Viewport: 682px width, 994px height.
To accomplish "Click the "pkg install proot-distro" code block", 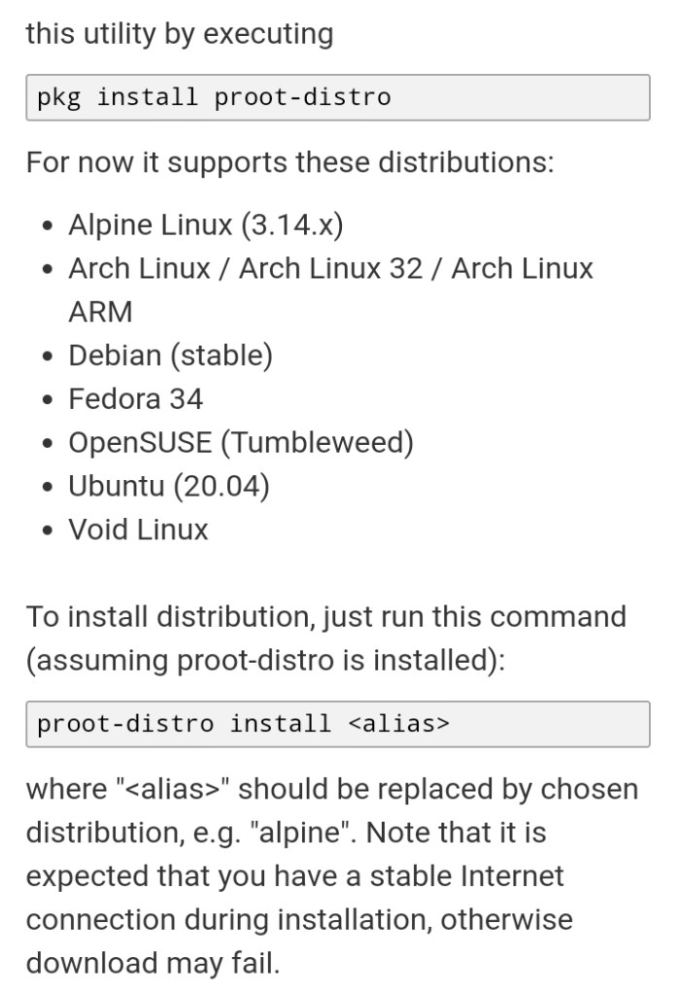I will (336, 97).
